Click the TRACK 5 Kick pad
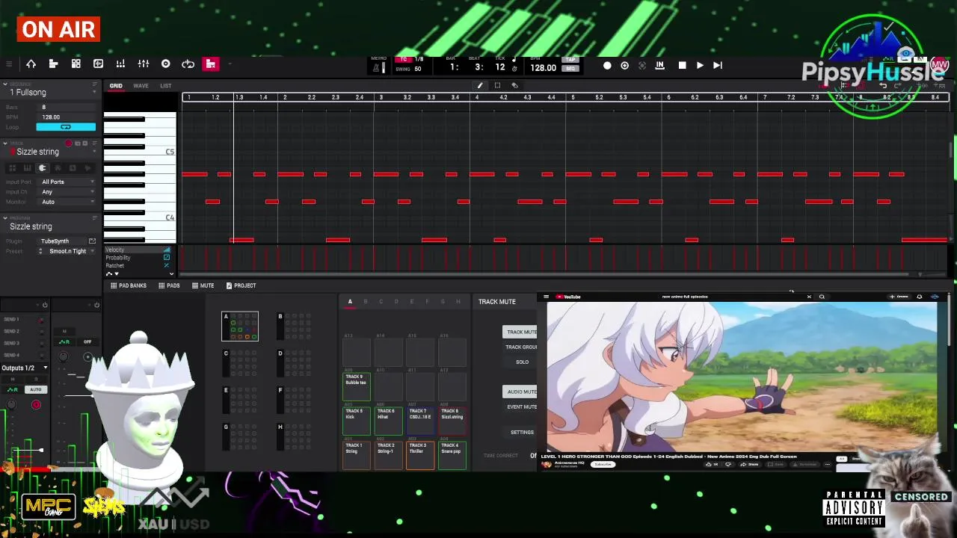 pyautogui.click(x=357, y=421)
